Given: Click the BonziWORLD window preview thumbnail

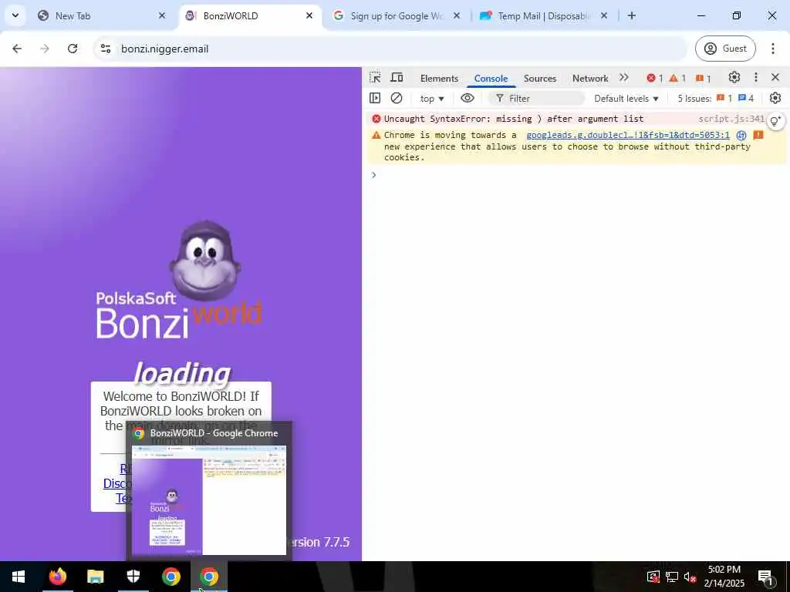Looking at the screenshot, I should pos(208,499).
